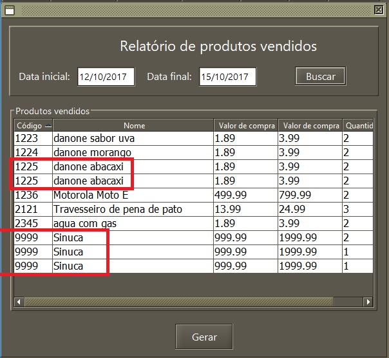Select the agua com gas row
The height and width of the screenshot is (358, 389).
click(x=193, y=224)
